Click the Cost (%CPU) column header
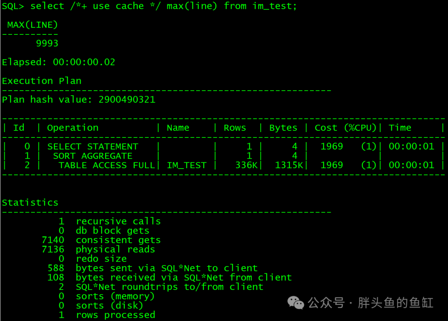The image size is (448, 321). click(346, 128)
